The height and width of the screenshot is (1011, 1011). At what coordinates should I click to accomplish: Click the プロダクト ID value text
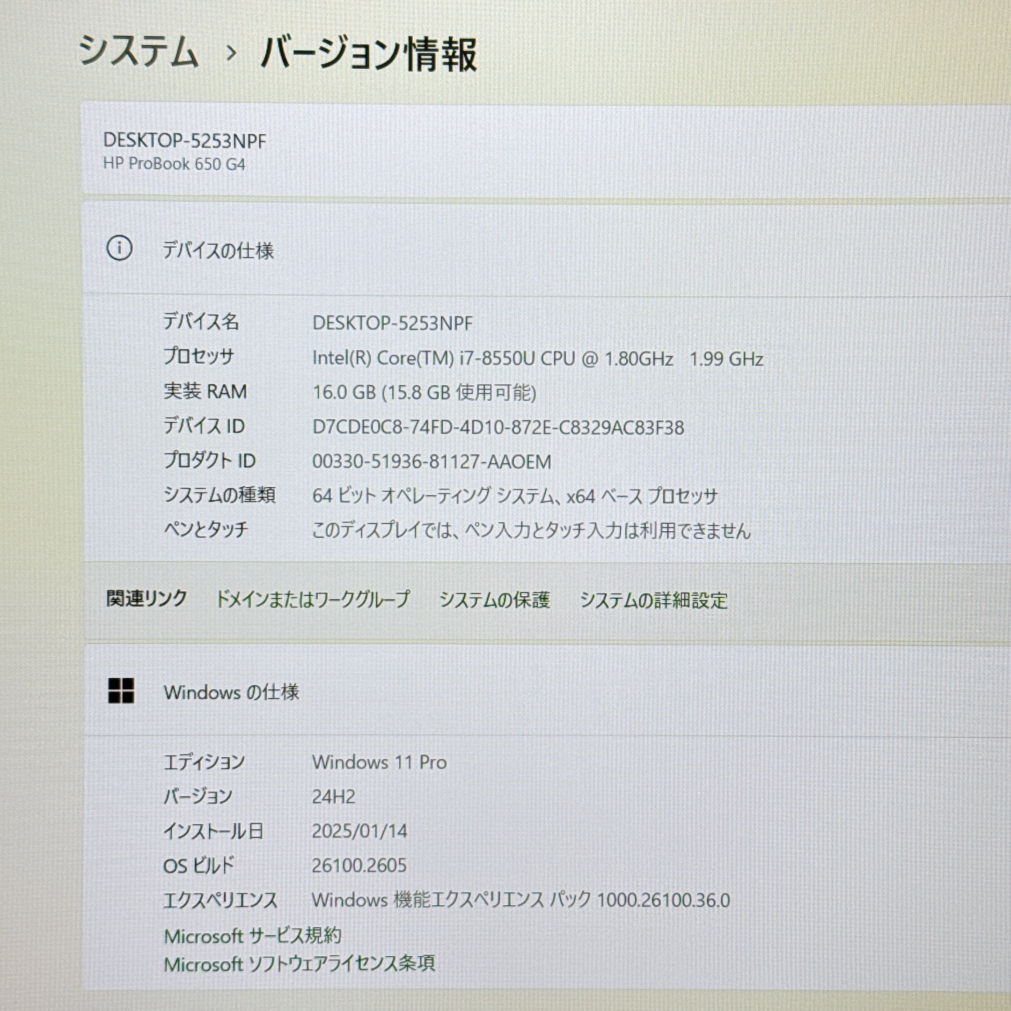pyautogui.click(x=432, y=462)
